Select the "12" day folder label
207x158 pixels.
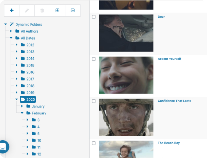tap(39, 154)
